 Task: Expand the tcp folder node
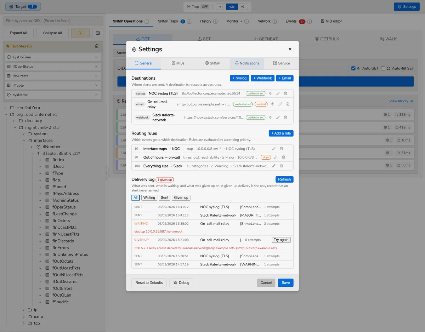point(23,324)
